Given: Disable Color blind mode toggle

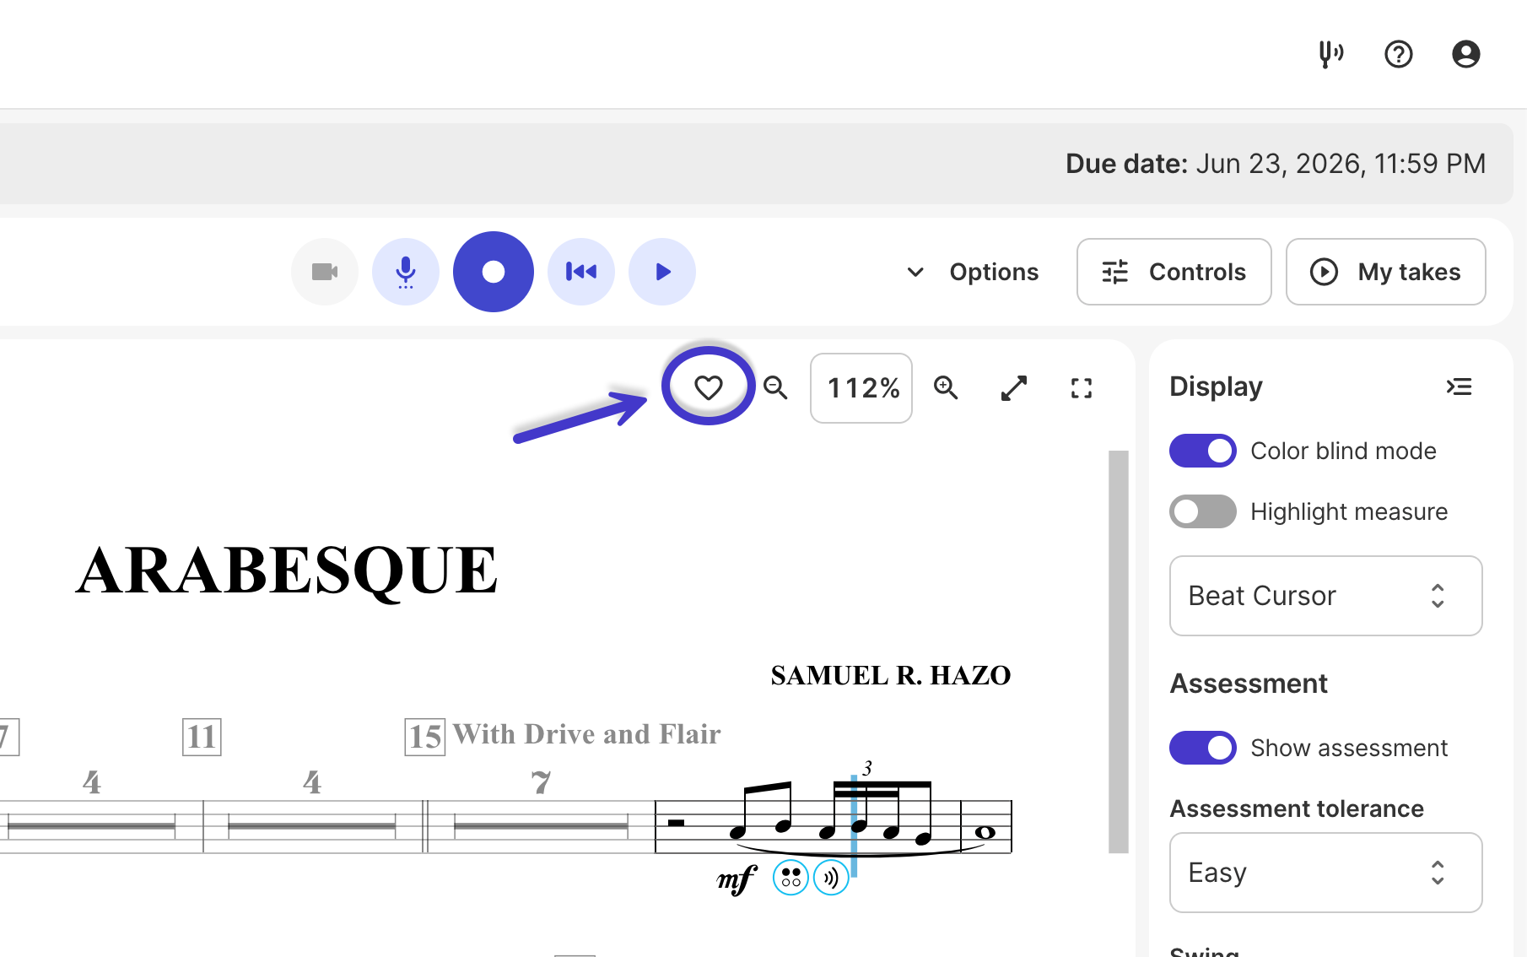Looking at the screenshot, I should pos(1203,451).
